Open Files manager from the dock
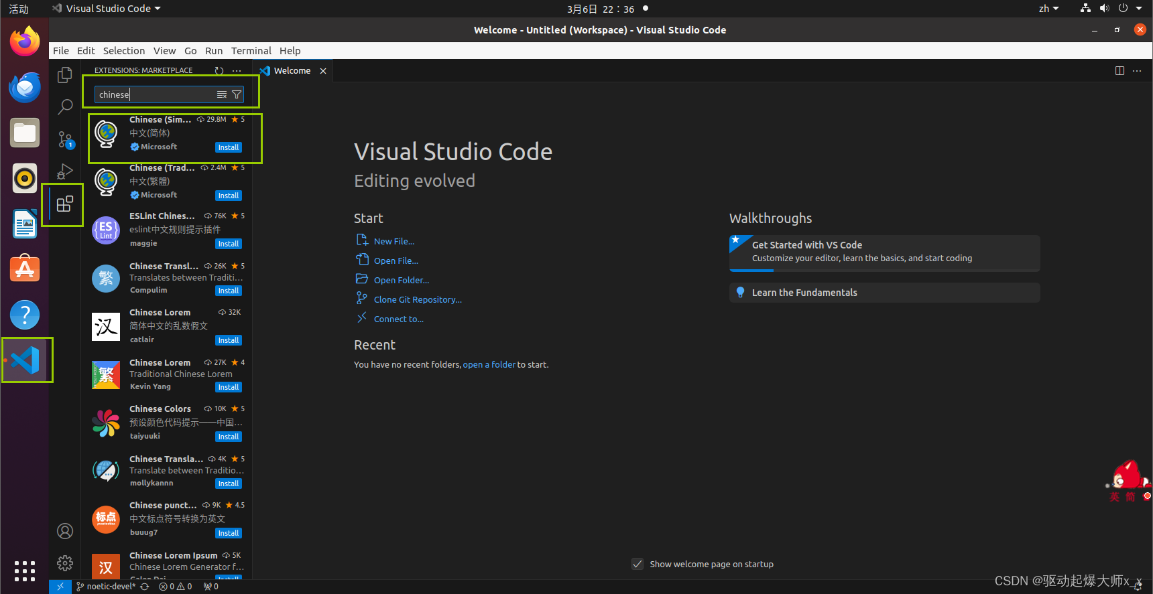The width and height of the screenshot is (1153, 594). tap(25, 133)
